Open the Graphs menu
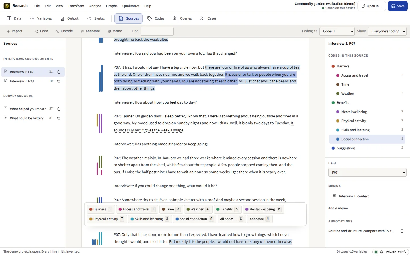The image size is (410, 256). [112, 6]
